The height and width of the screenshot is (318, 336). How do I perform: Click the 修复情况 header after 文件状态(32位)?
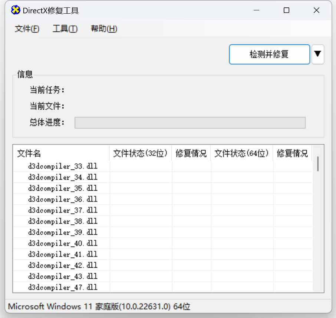(x=191, y=153)
